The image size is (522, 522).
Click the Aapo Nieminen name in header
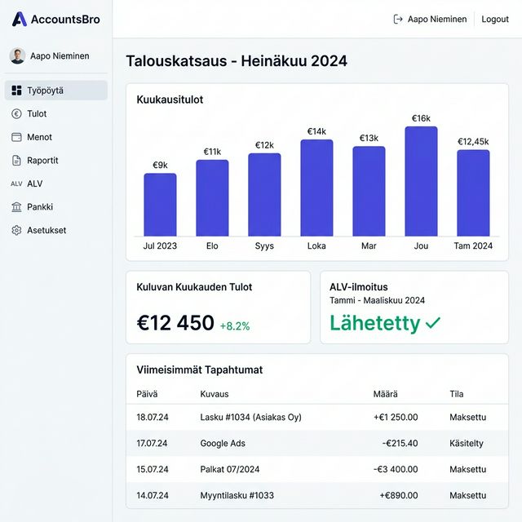437,20
